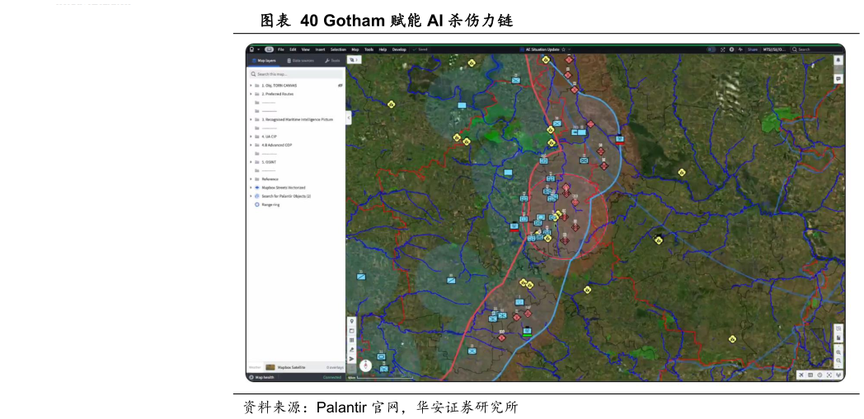Click the Share button
The width and height of the screenshot is (864, 419).
point(752,49)
